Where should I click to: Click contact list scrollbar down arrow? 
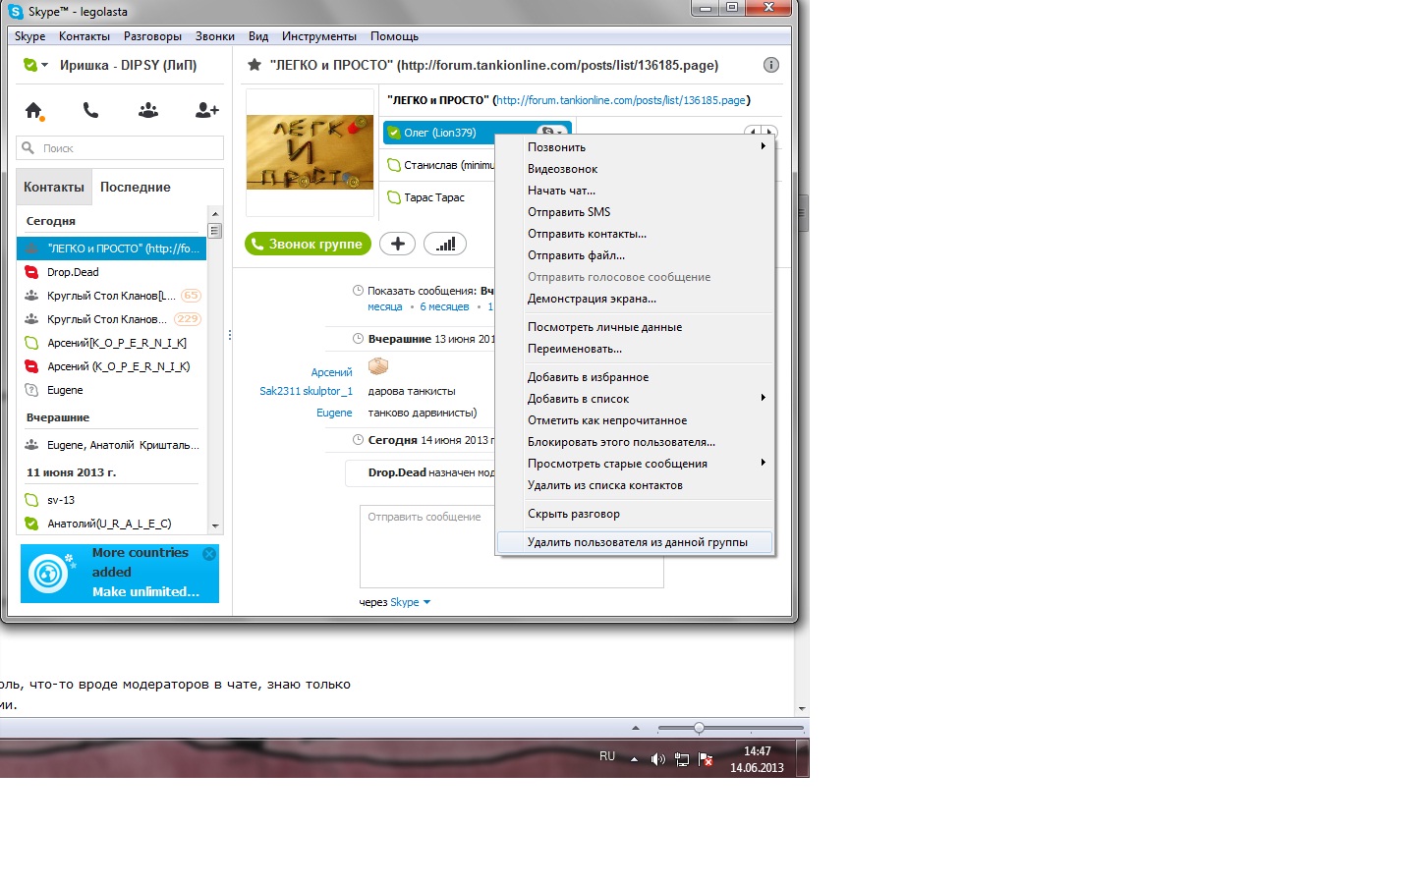click(215, 526)
